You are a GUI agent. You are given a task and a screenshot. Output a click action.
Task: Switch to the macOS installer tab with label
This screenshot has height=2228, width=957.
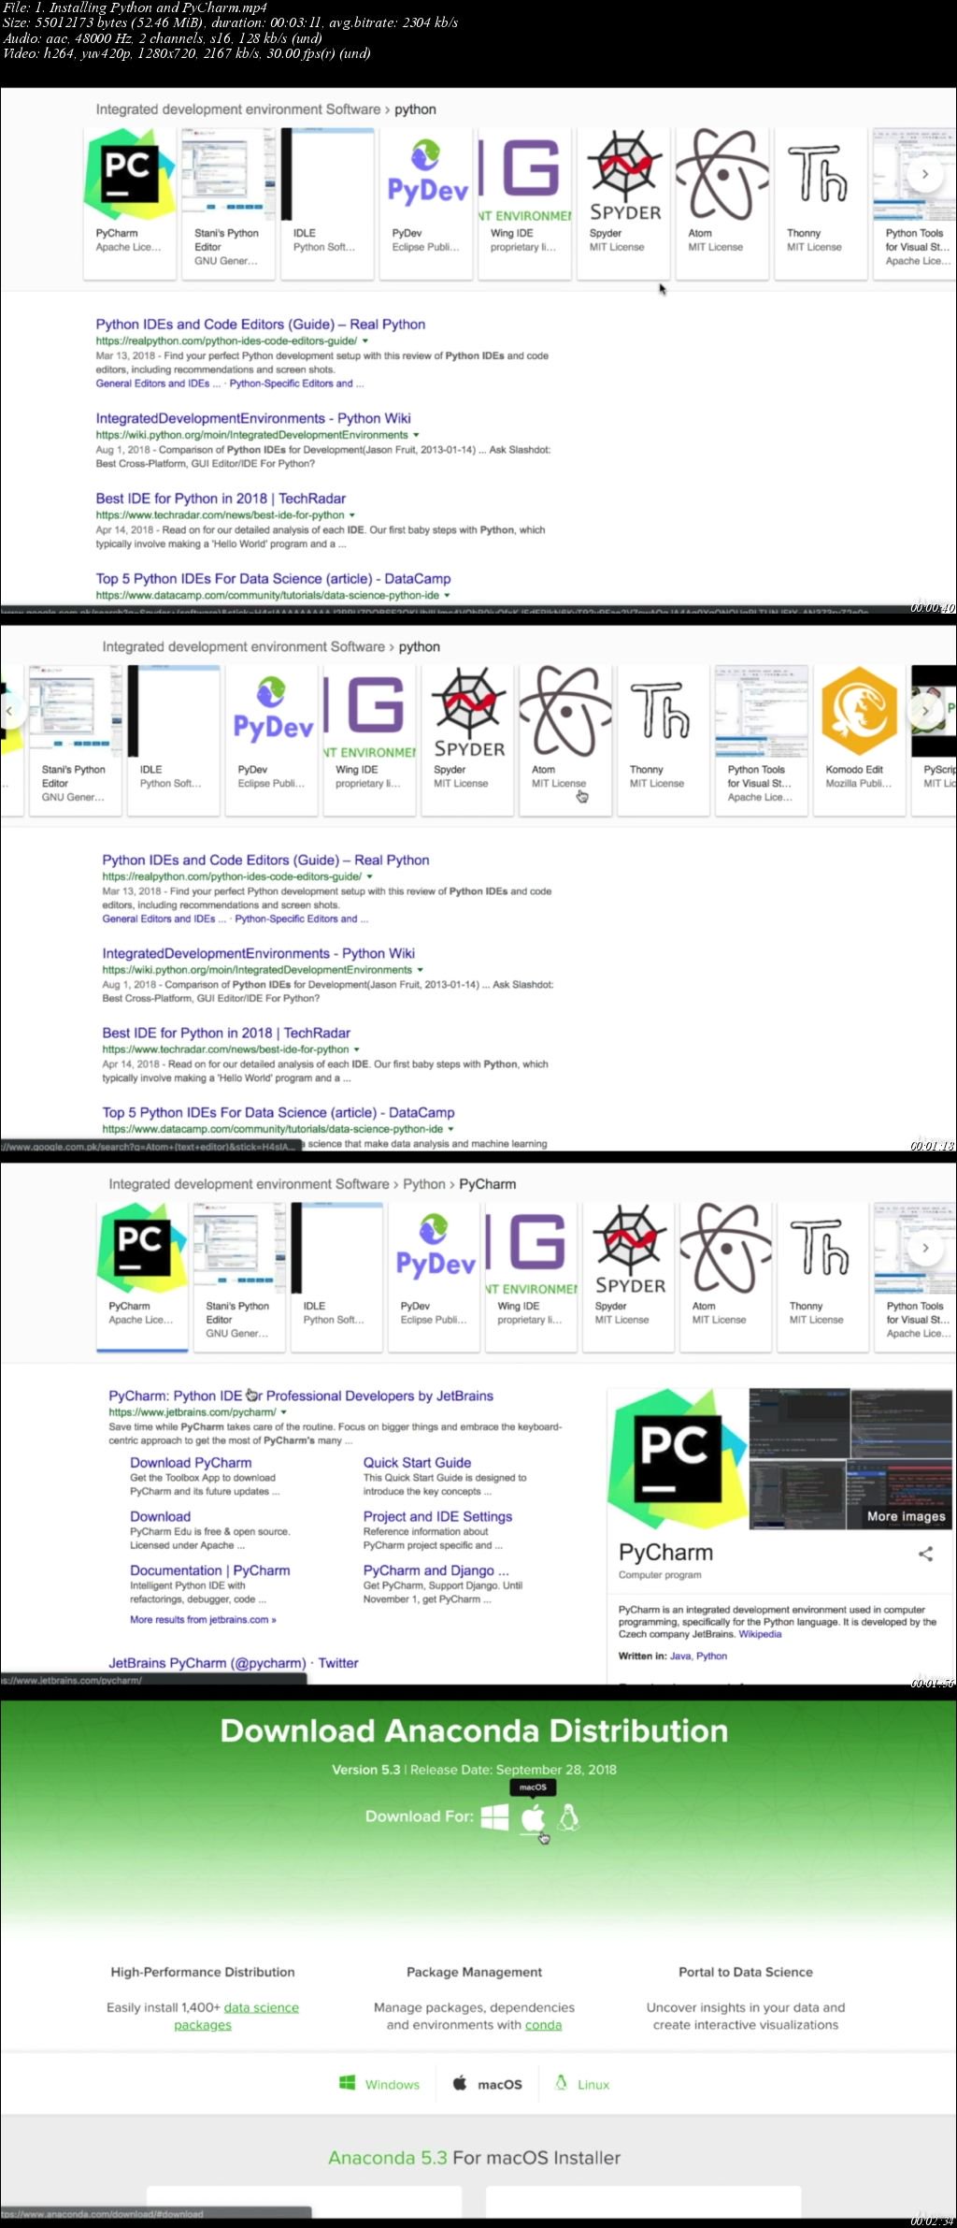point(487,2084)
